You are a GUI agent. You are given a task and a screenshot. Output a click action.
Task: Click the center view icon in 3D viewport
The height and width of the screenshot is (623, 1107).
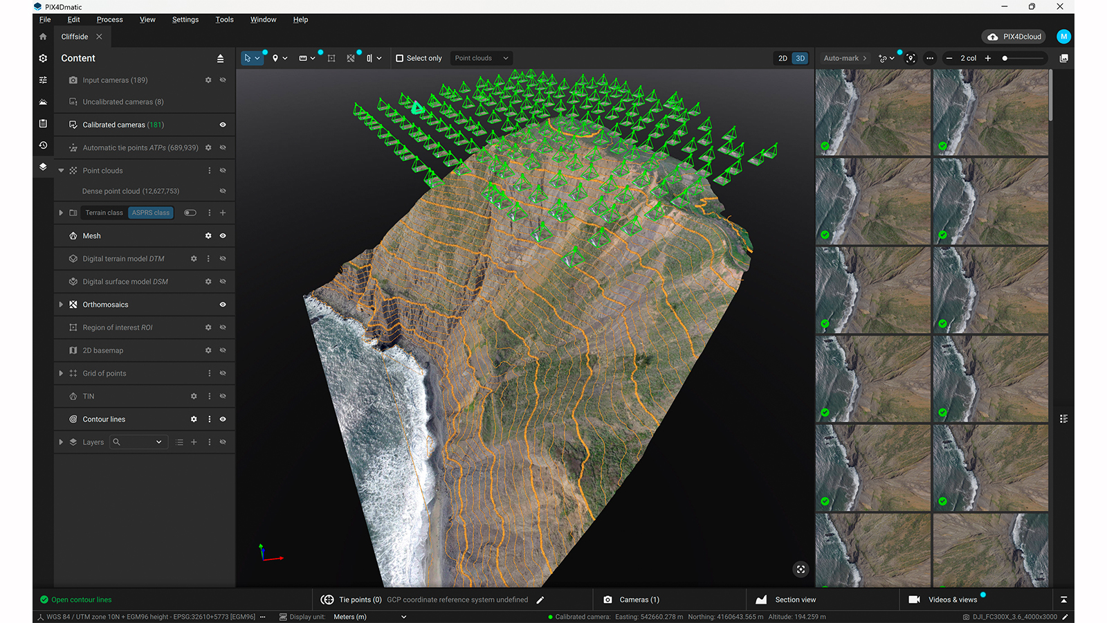800,569
